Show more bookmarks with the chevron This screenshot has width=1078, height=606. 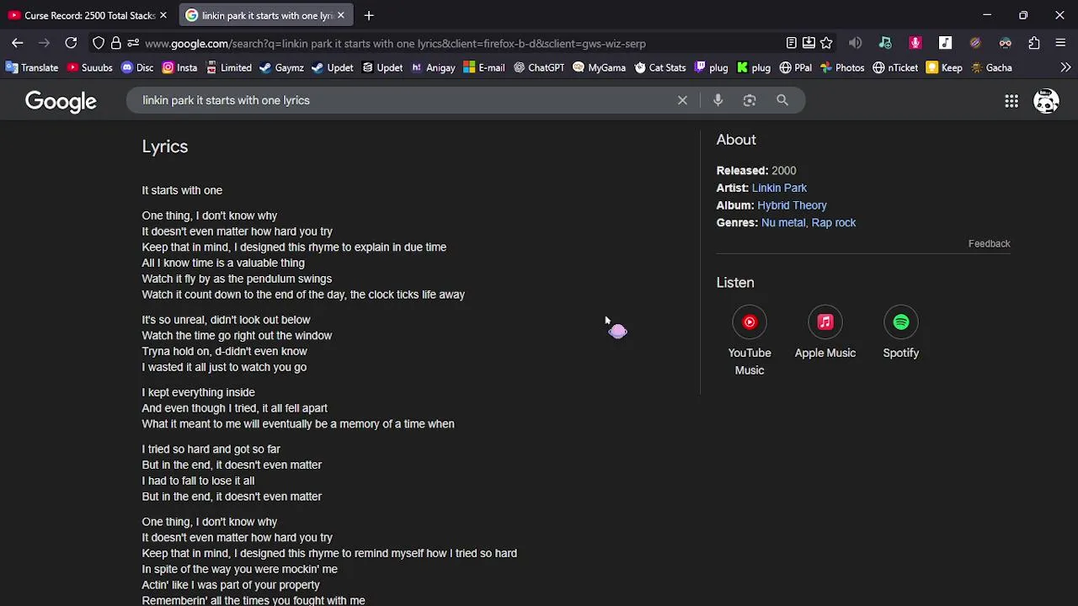pyautogui.click(x=1065, y=67)
